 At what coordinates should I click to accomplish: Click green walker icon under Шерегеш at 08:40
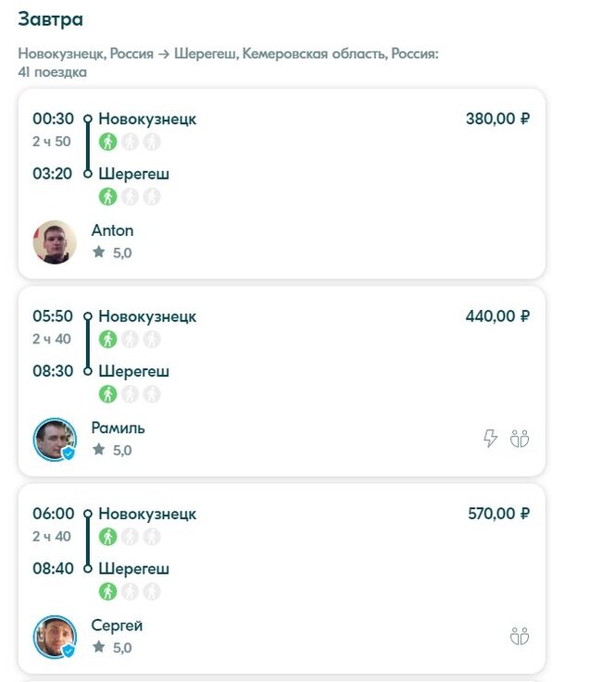tap(108, 591)
